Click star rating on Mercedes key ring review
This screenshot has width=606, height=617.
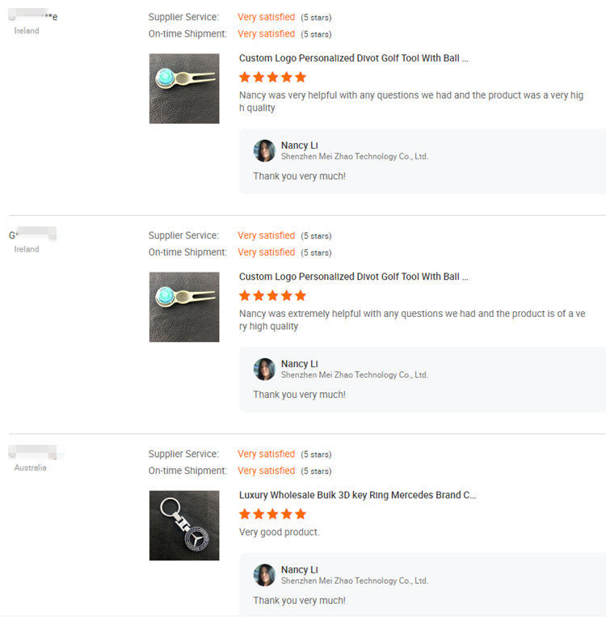(272, 514)
